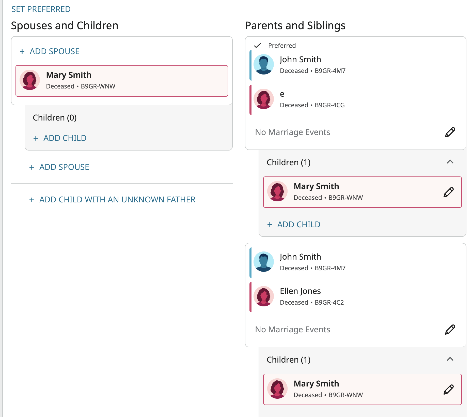Open second John Smith entry with Ellen Jones
Viewport: 472px width, 417px height.
300,257
